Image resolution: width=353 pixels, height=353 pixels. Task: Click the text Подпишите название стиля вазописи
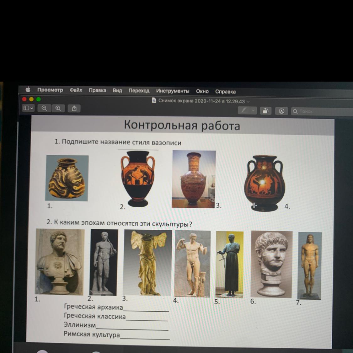click(121, 142)
